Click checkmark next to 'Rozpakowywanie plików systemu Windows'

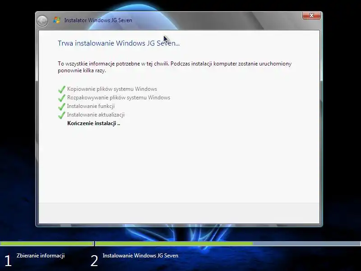pyautogui.click(x=62, y=98)
